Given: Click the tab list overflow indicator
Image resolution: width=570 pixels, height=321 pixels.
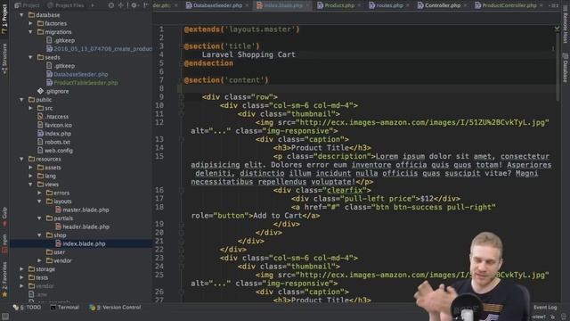Looking at the screenshot, I should (x=555, y=5).
